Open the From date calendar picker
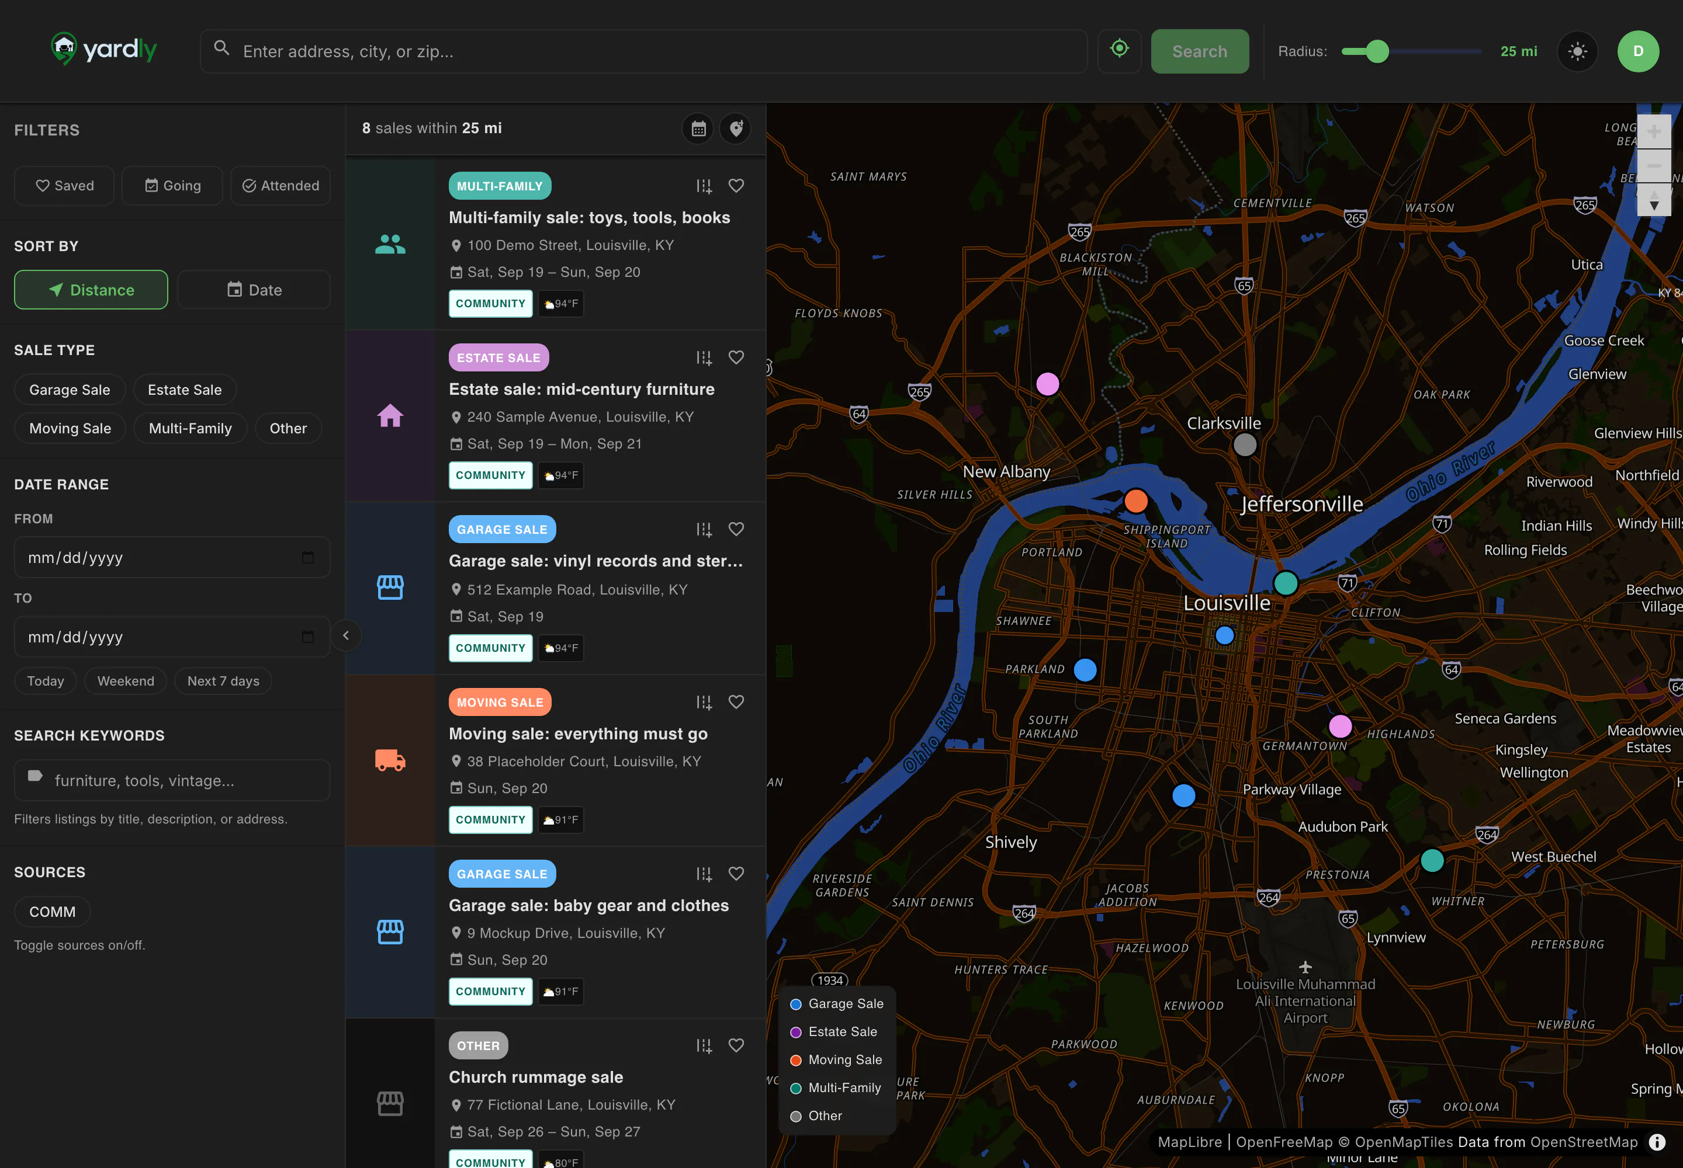Screen dimensions: 1683x1168 coord(307,558)
